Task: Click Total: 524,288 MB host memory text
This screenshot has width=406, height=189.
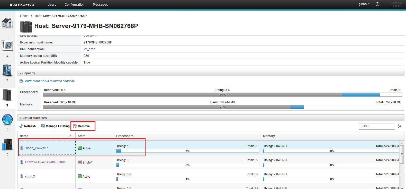Action: 389,102
